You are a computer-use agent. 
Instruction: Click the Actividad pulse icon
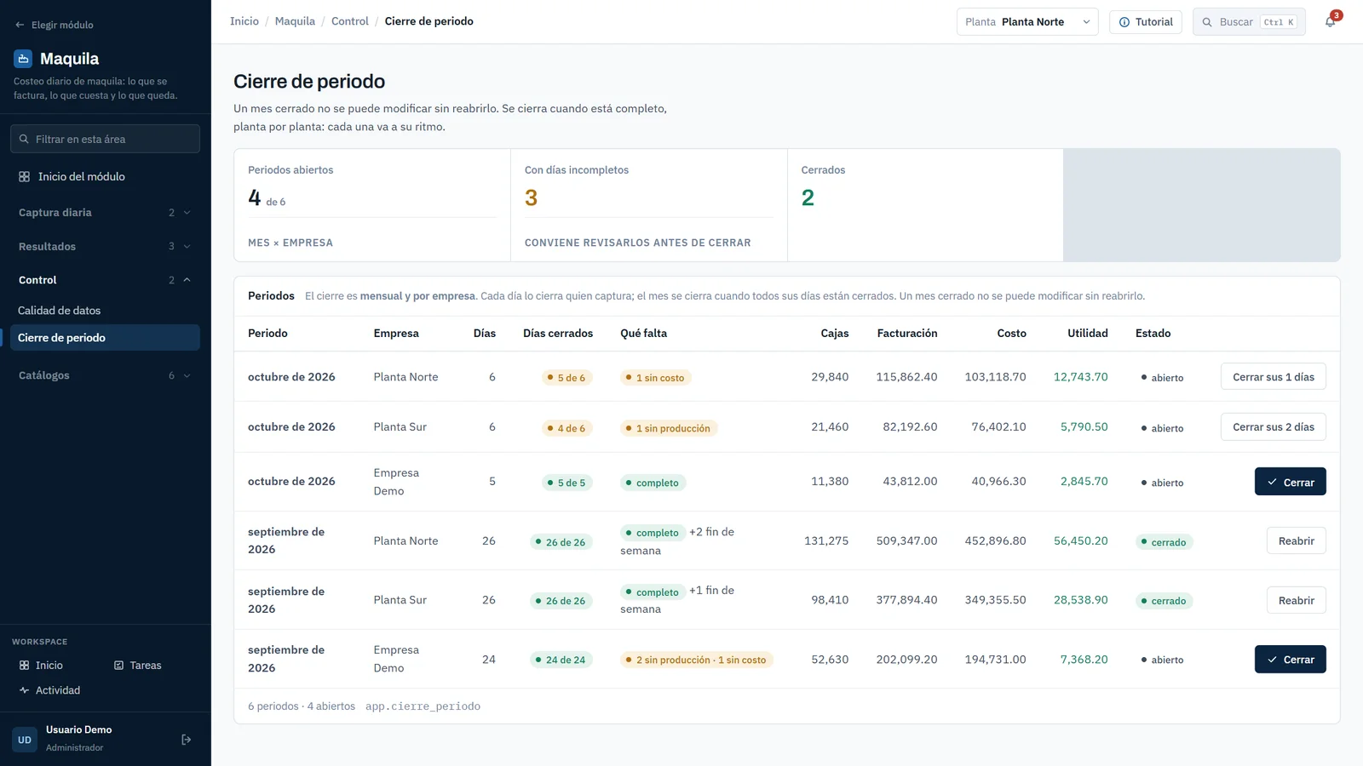click(x=24, y=690)
